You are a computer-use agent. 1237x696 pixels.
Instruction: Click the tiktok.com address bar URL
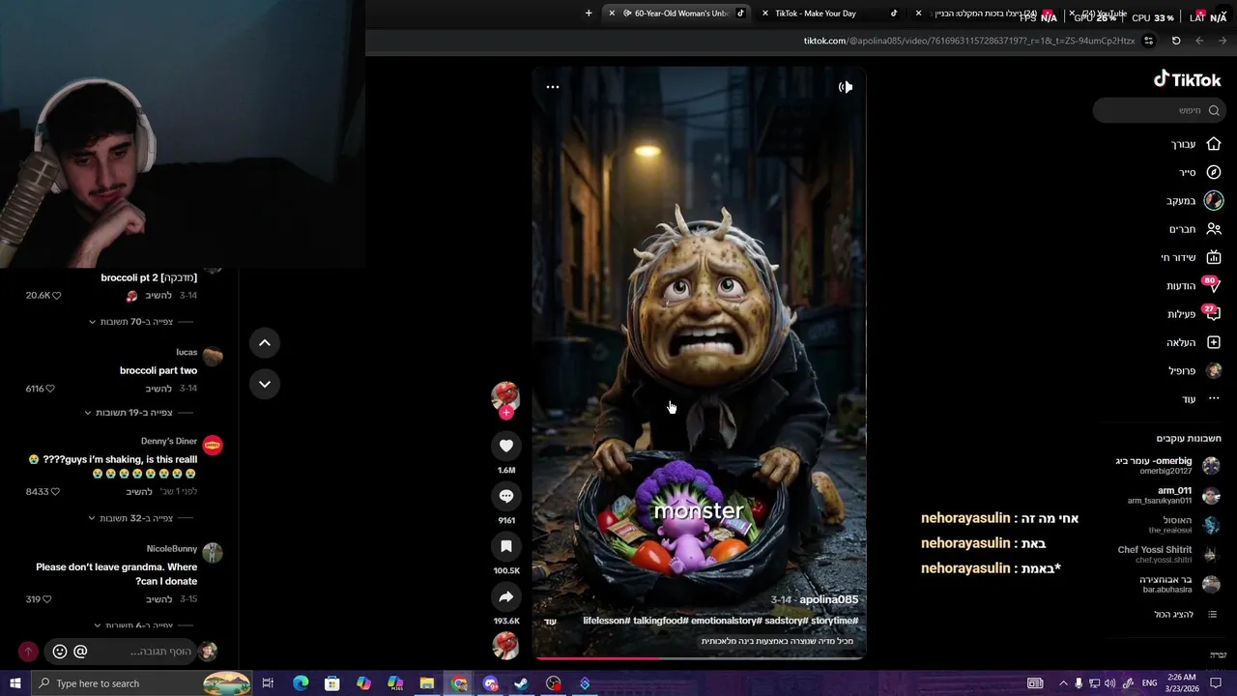[969, 41]
